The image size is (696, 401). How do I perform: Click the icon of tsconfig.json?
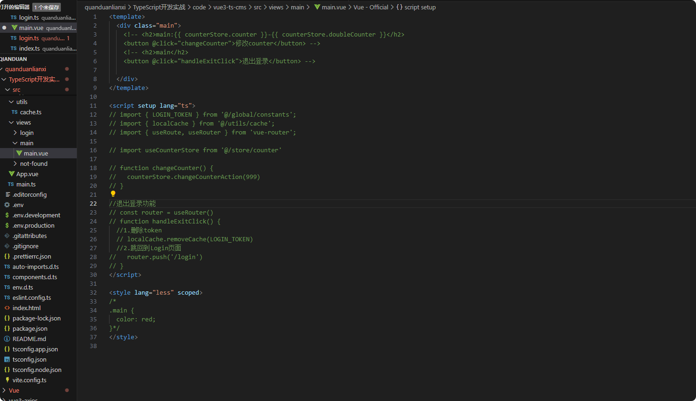tap(7, 359)
